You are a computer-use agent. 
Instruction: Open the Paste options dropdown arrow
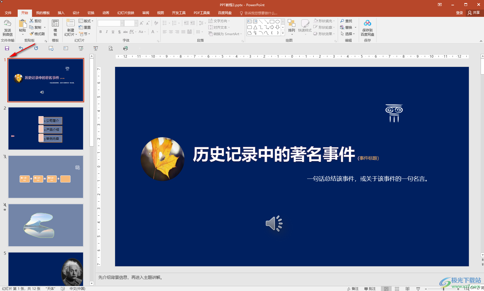pos(22,34)
